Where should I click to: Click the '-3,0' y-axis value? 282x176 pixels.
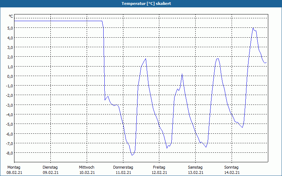click(10, 105)
